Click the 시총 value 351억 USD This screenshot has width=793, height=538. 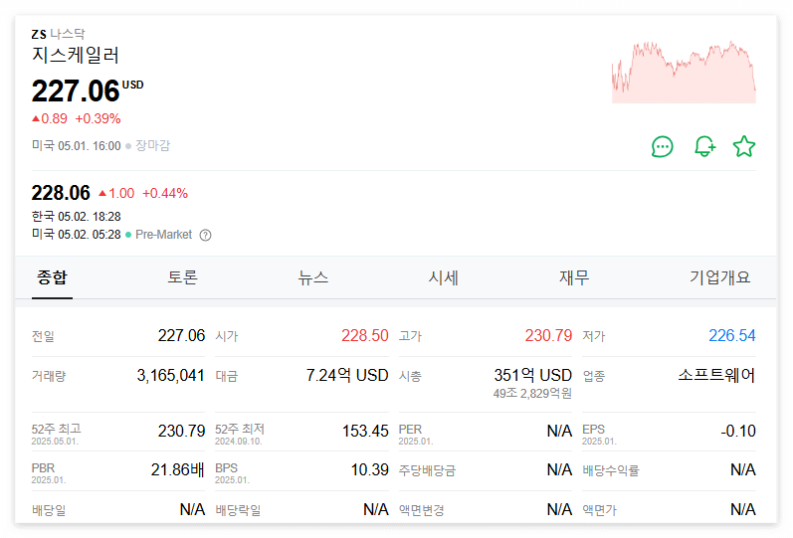532,376
